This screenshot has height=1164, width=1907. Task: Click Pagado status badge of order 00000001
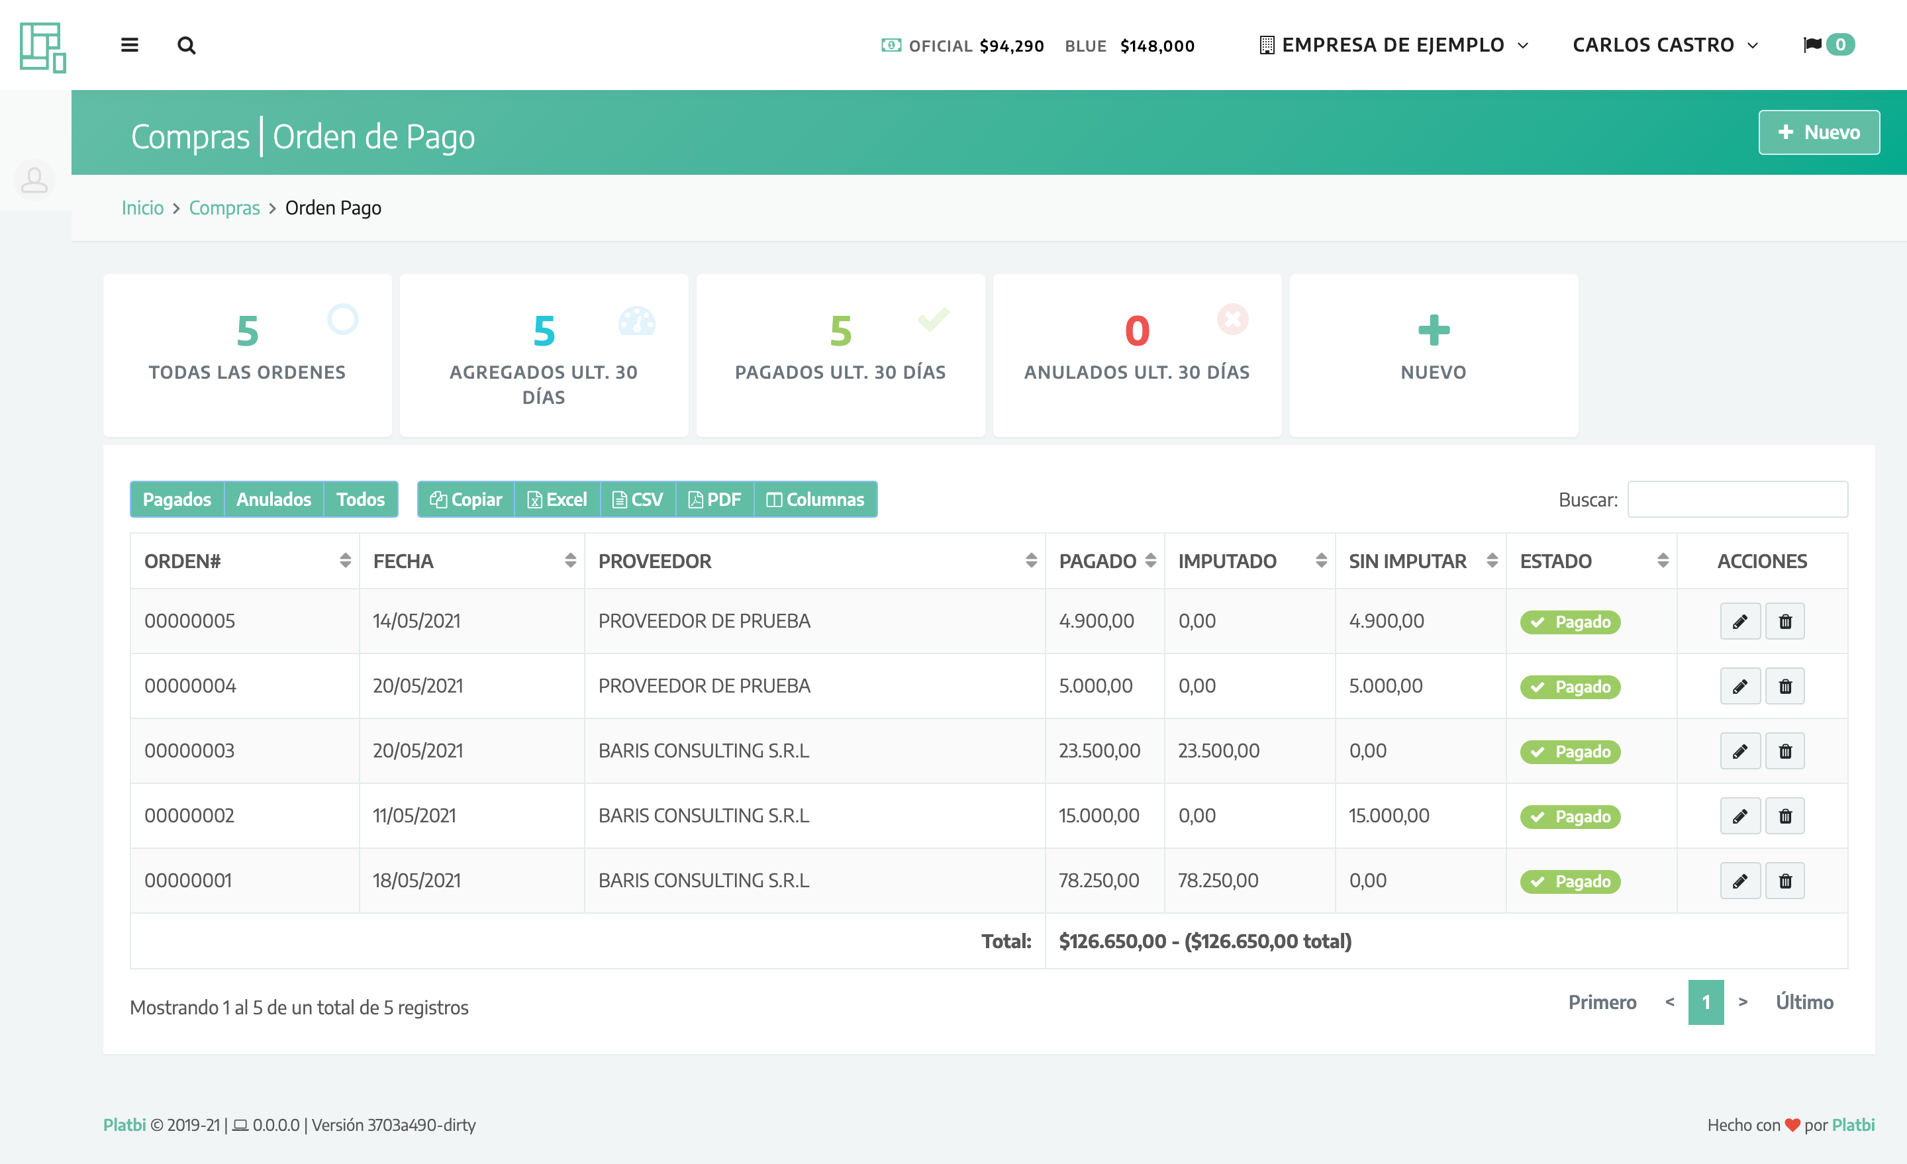[x=1571, y=883]
